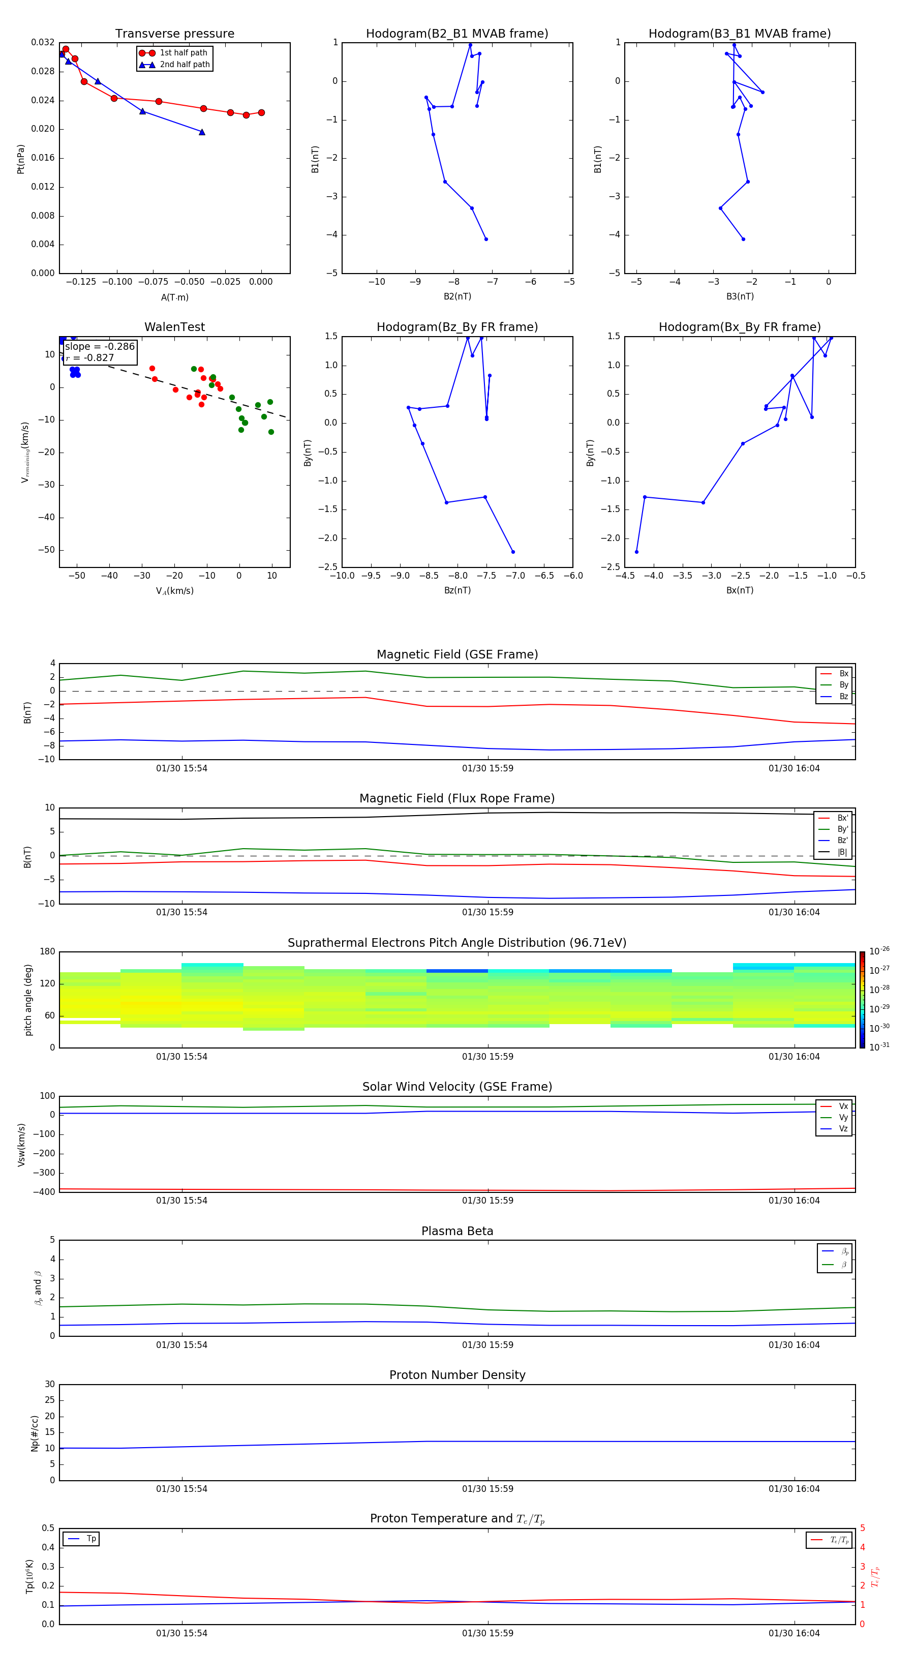The width and height of the screenshot is (915, 1678).
Task: Click the "Hodogram(Bz_By FR frame)" title
Action: pos(457,327)
